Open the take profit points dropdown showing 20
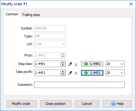 115,73
